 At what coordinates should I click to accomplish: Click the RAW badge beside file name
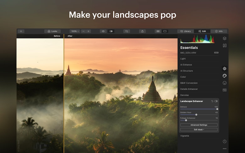pos(216,53)
